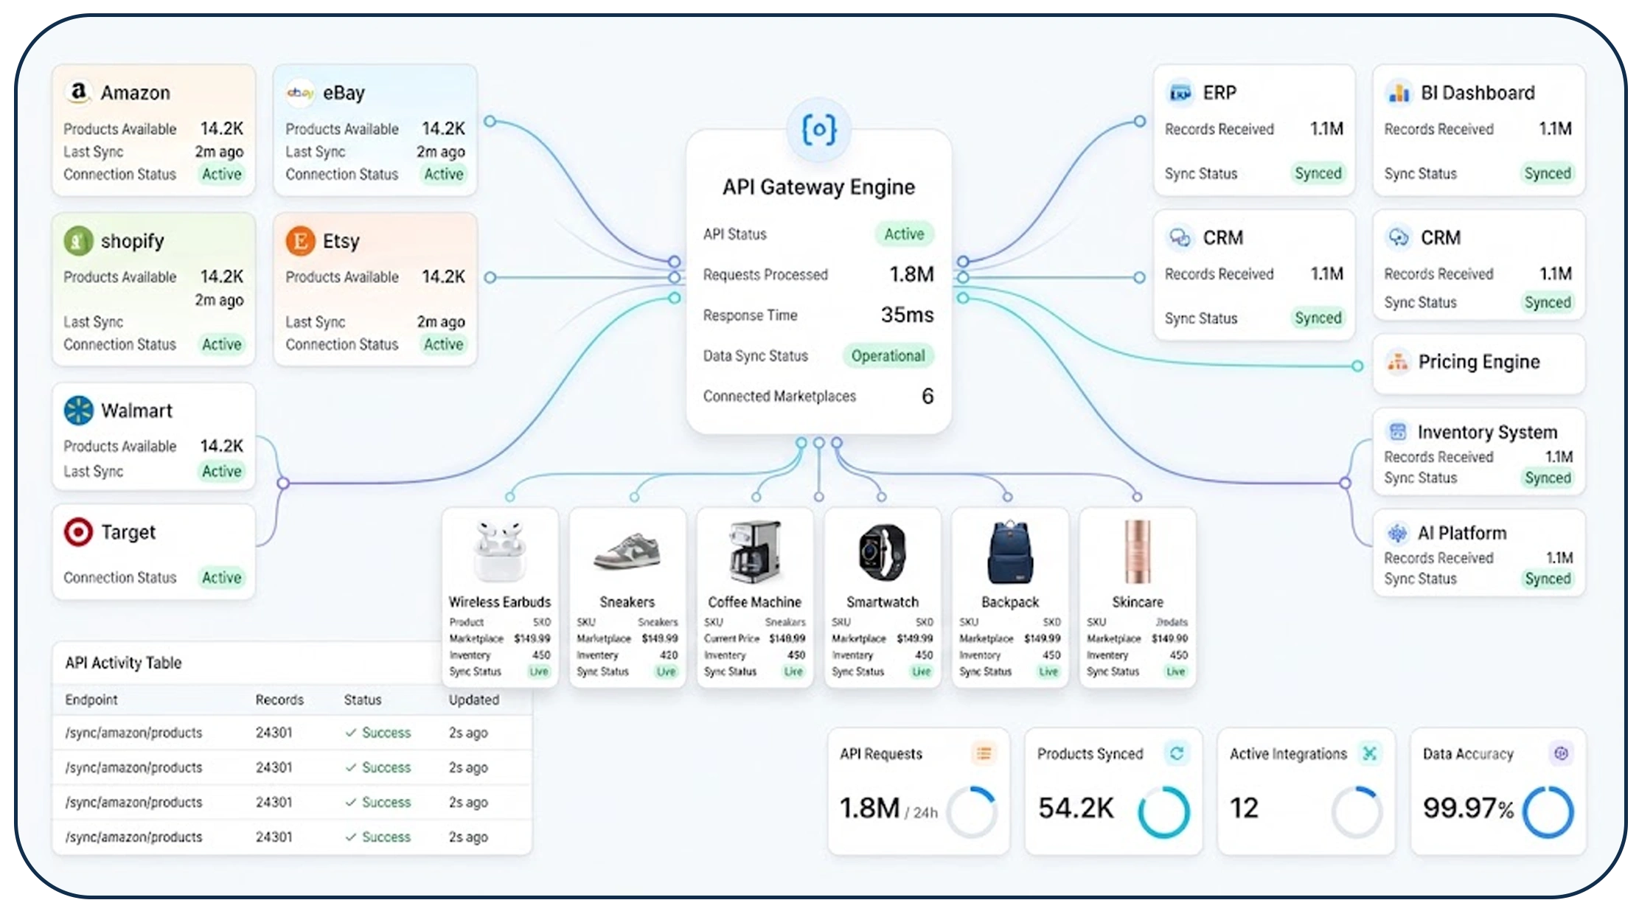Click the Backpack Live sync badge
Viewport: 1639px width, 914px height.
point(1048,671)
